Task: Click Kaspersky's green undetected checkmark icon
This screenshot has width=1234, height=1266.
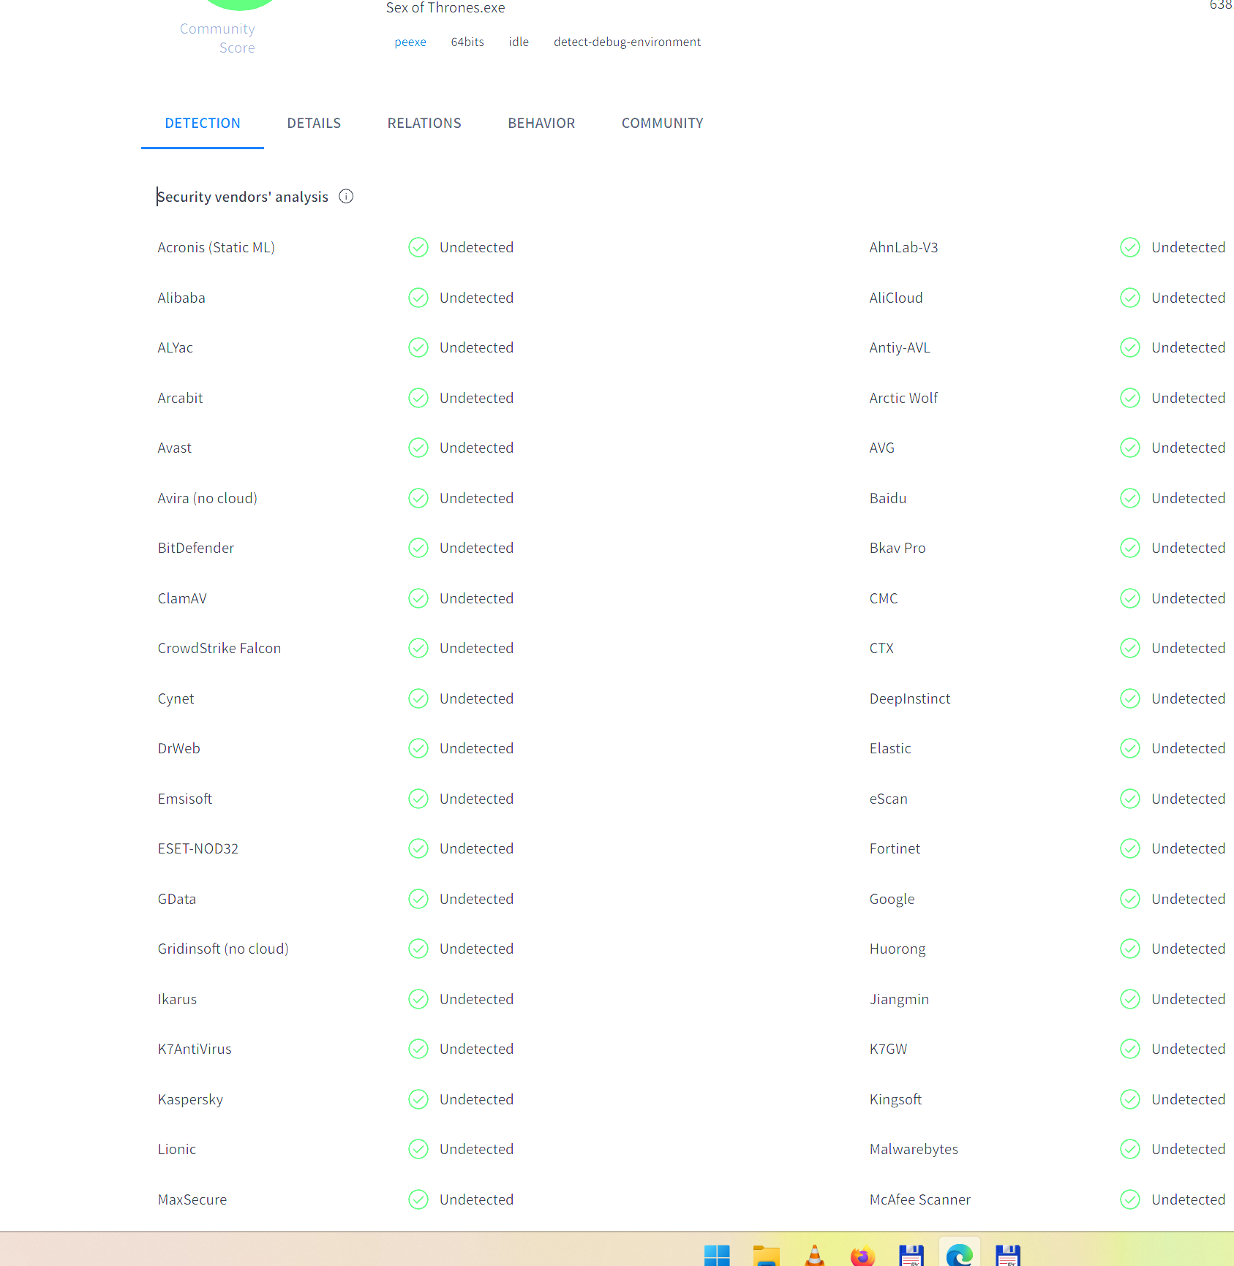Action: [418, 1099]
